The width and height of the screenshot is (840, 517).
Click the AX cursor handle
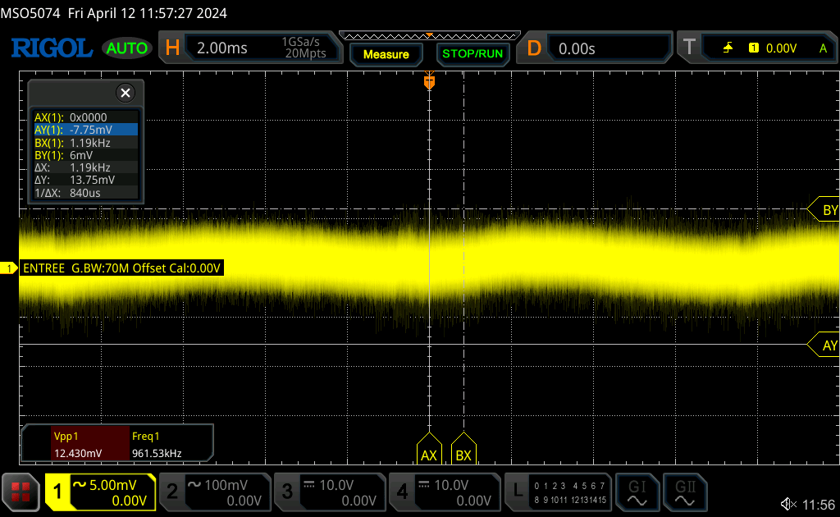click(x=429, y=449)
